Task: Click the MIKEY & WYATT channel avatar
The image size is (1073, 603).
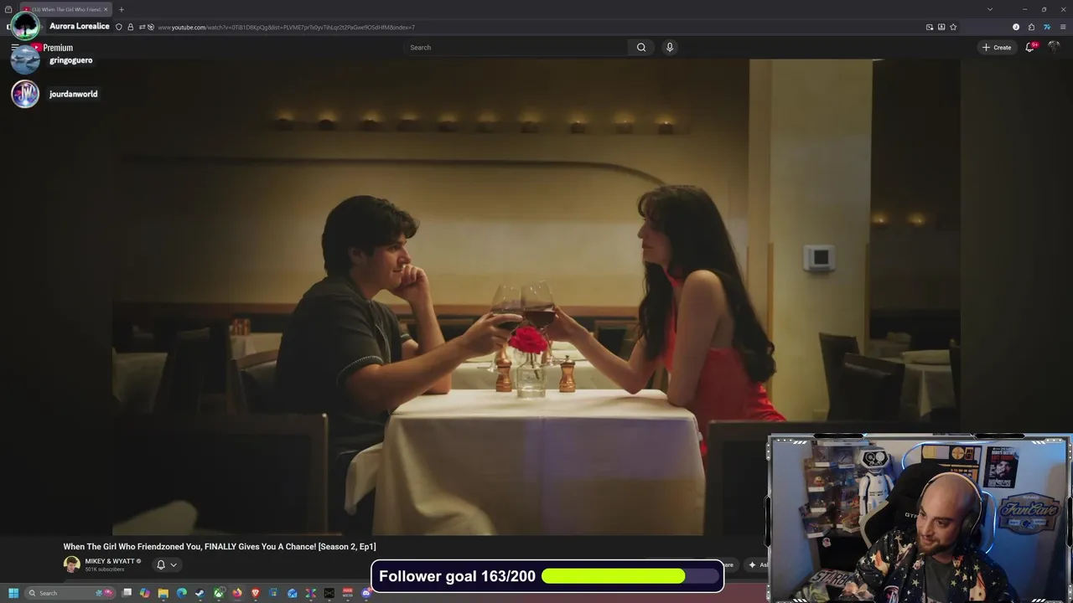Action: [x=72, y=564]
